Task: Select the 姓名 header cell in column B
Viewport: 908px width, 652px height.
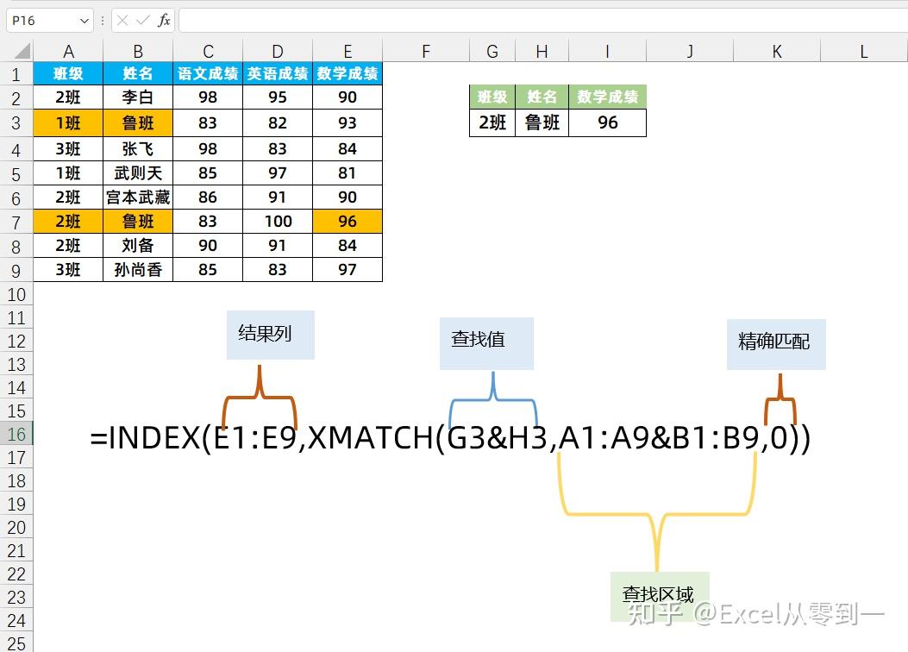Action: click(137, 73)
